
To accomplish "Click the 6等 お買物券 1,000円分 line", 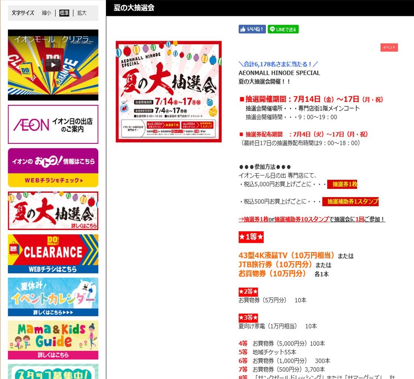I will click(x=284, y=361).
